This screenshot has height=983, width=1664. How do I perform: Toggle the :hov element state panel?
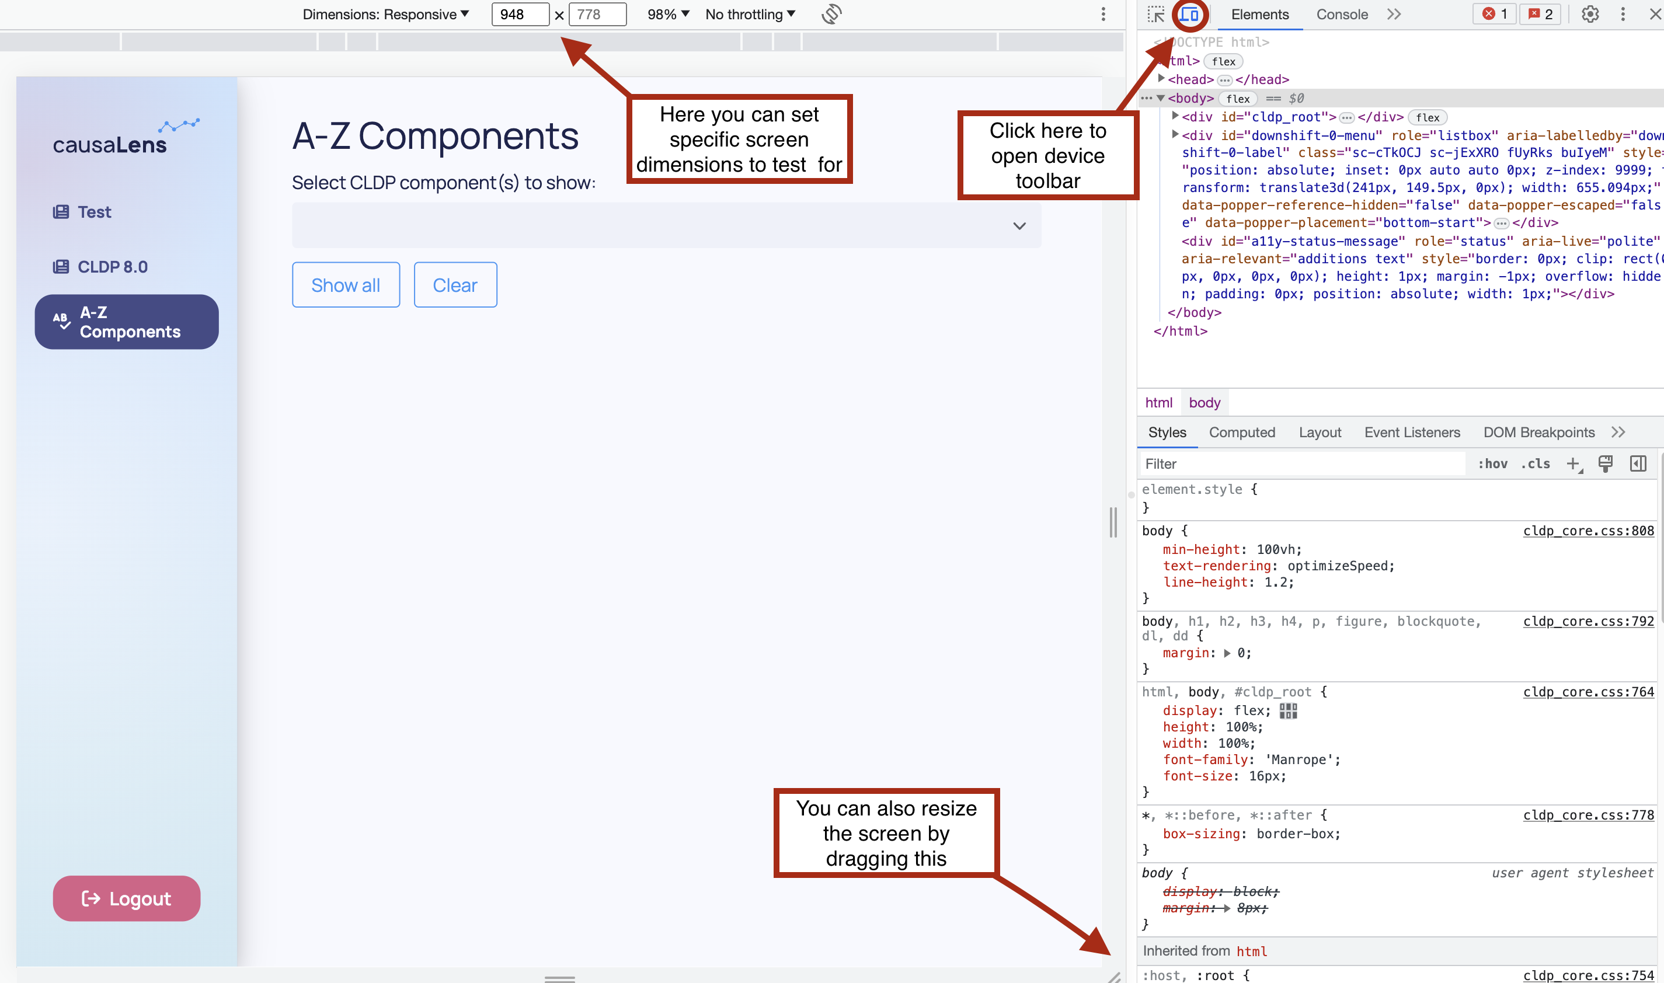click(1492, 463)
